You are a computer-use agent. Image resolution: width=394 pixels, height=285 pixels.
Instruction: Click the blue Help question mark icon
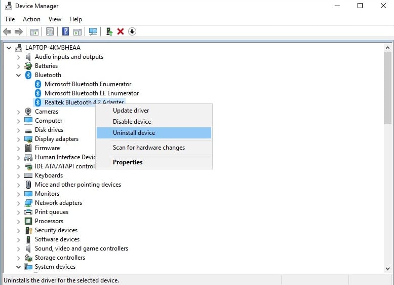coord(65,31)
